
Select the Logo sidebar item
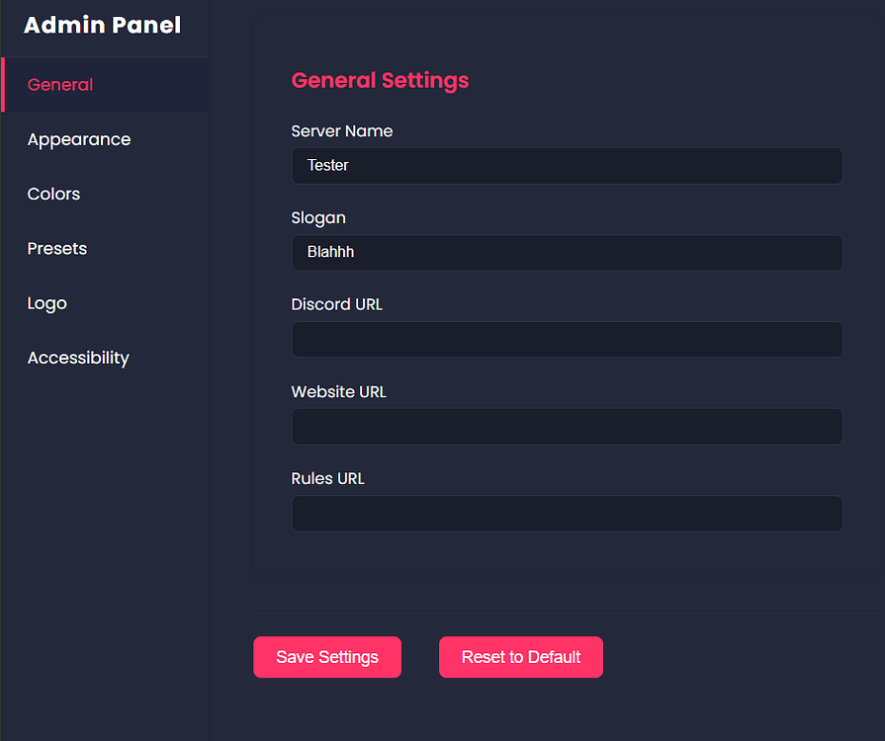coord(47,303)
